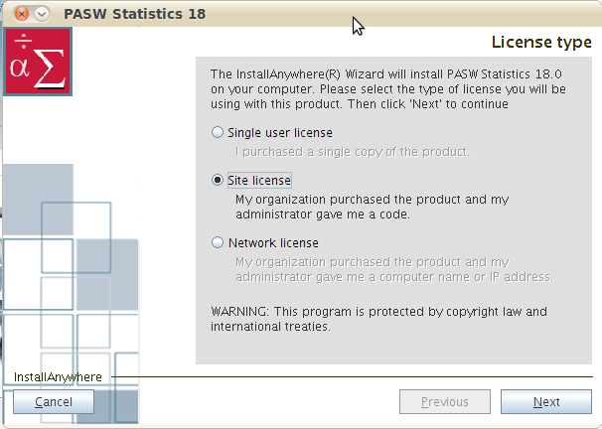Choose the Site license radio button
This screenshot has height=429, width=602.
[219, 181]
